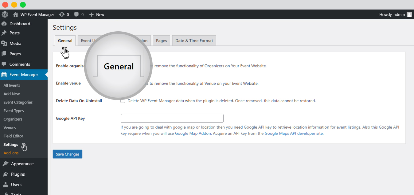Click the home icon beside WP Event Manager
The width and height of the screenshot is (414, 195).
(16, 14)
